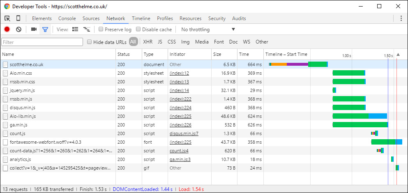Switch to large request rows view icon
This screenshot has width=408, height=193.
(75, 30)
